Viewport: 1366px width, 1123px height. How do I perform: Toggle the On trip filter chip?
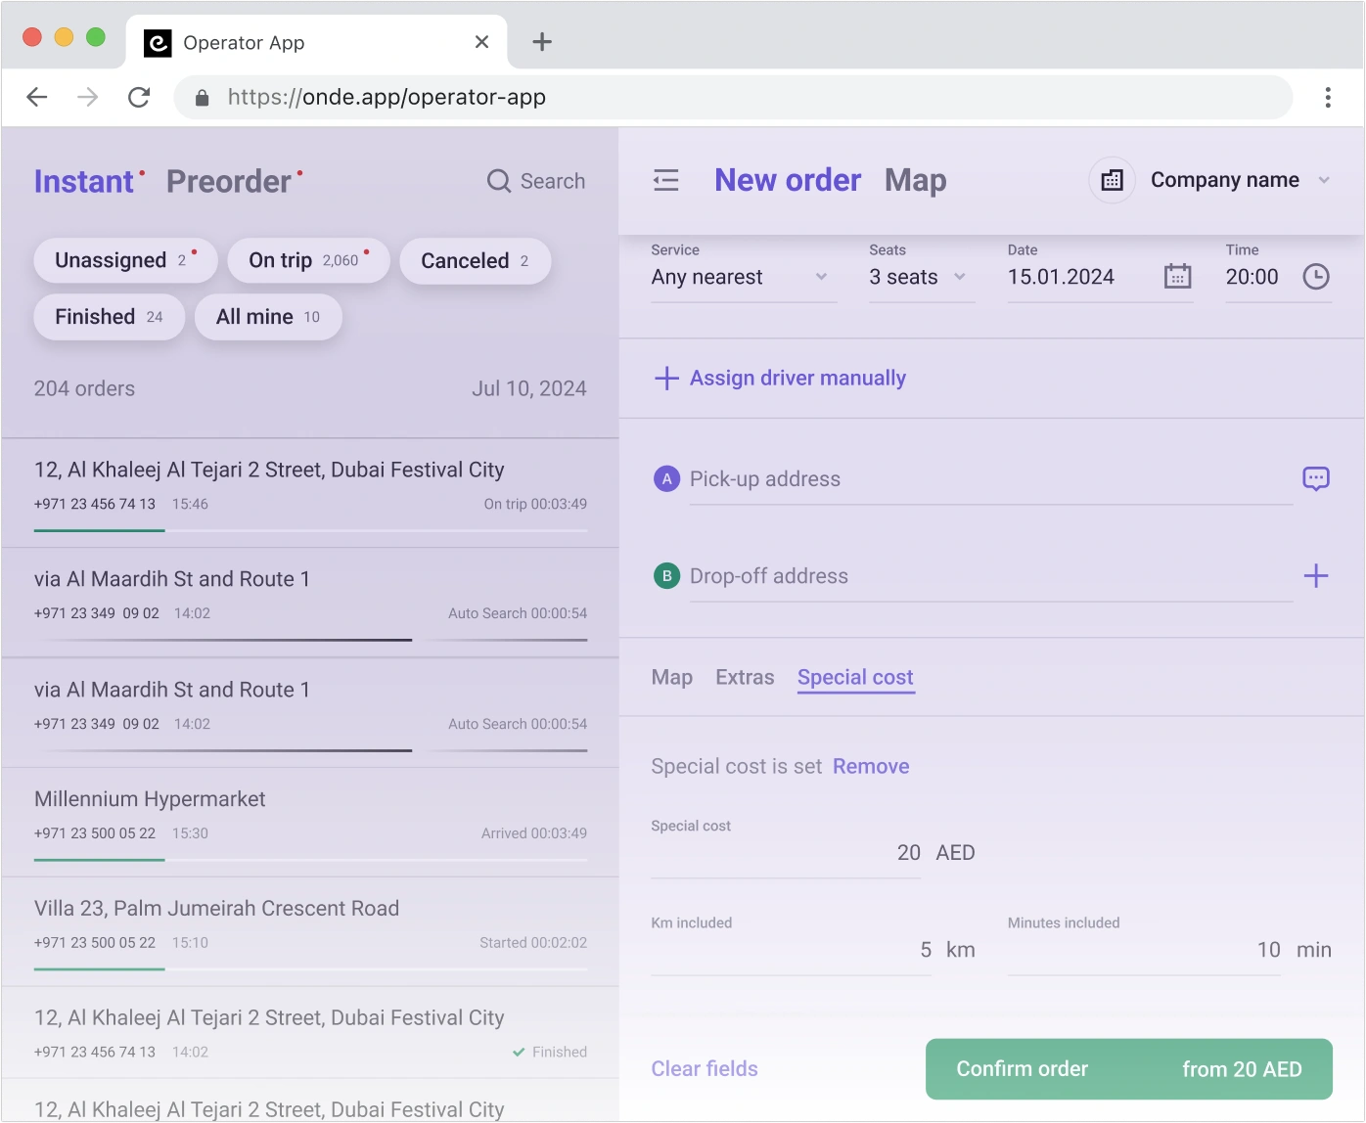point(308,261)
